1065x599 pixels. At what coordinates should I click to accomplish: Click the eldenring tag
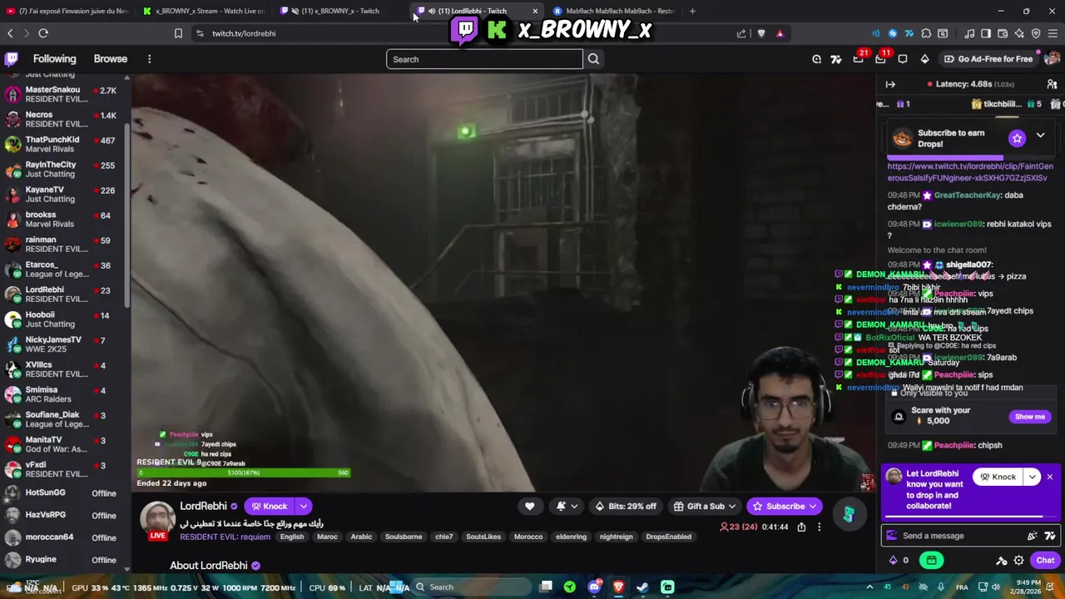click(571, 537)
